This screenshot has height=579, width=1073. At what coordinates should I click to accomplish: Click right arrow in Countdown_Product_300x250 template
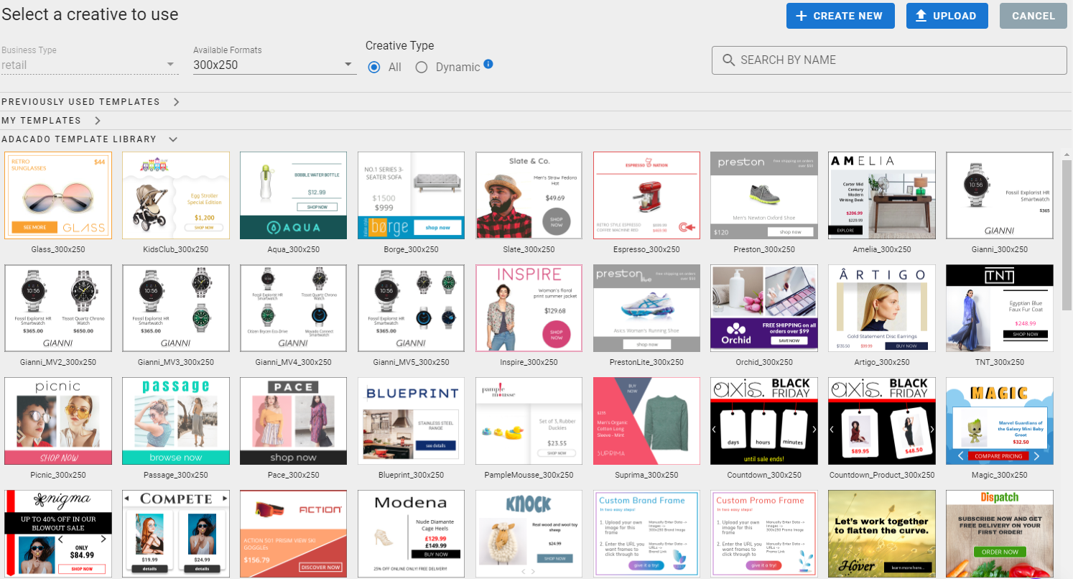(931, 429)
